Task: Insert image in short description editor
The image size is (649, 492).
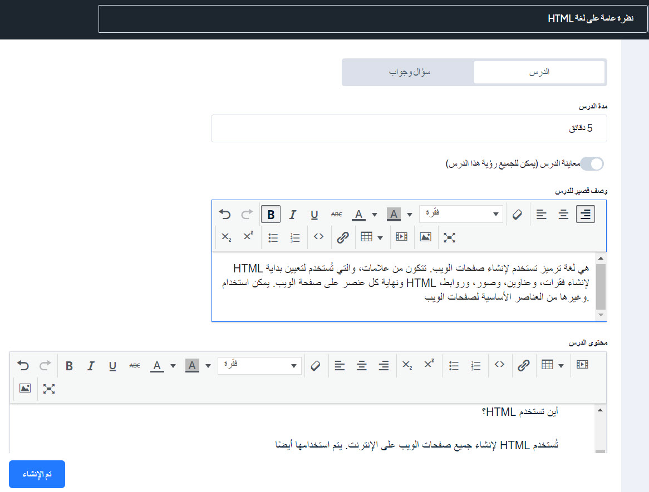Action: click(426, 237)
